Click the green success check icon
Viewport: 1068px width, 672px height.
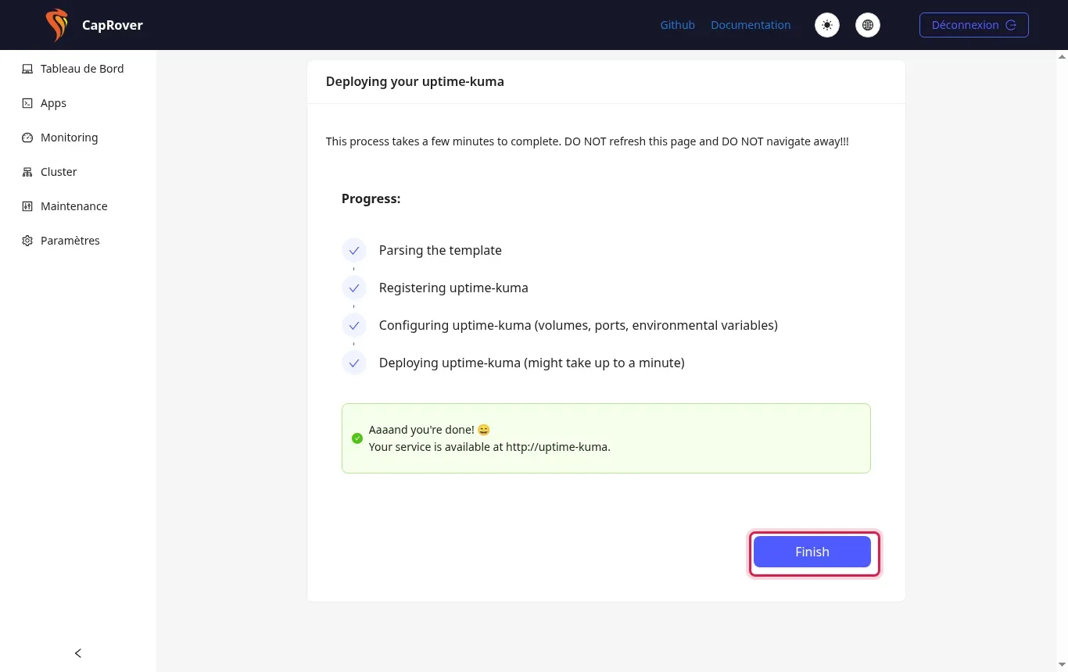357,438
